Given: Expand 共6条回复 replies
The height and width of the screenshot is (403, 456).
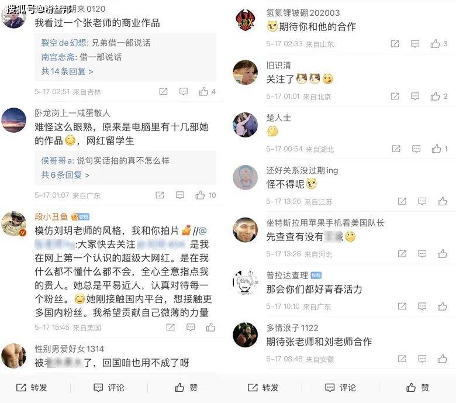Looking at the screenshot, I should click(65, 175).
